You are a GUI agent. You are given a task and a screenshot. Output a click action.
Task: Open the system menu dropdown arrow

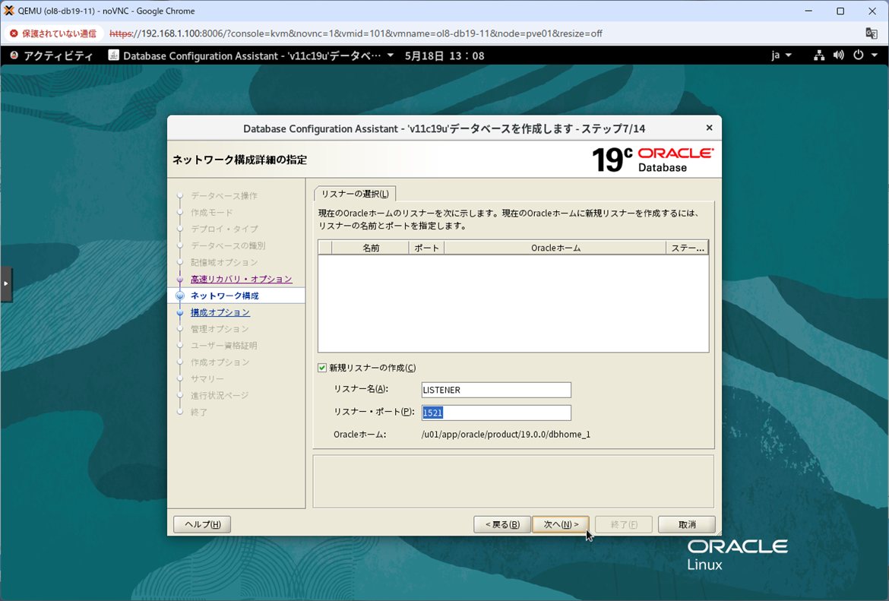click(875, 55)
